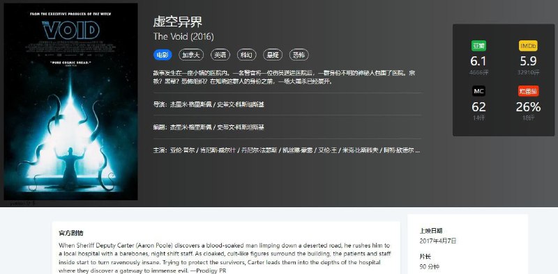Viewport: 558px width, 274px height.
Task: Open the black MC Metacritic badge
Action: (478, 91)
